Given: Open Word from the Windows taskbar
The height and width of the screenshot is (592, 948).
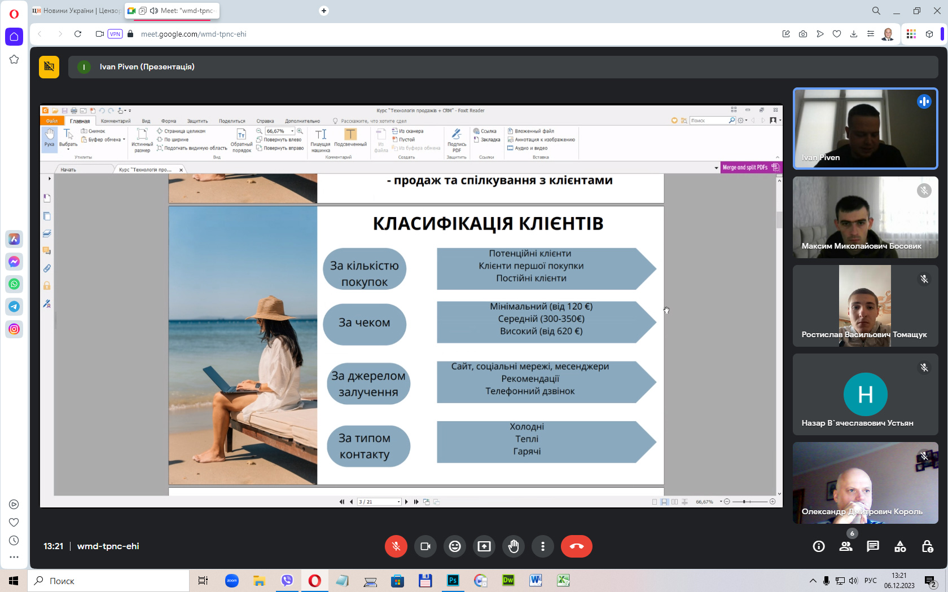Looking at the screenshot, I should pyautogui.click(x=536, y=581).
